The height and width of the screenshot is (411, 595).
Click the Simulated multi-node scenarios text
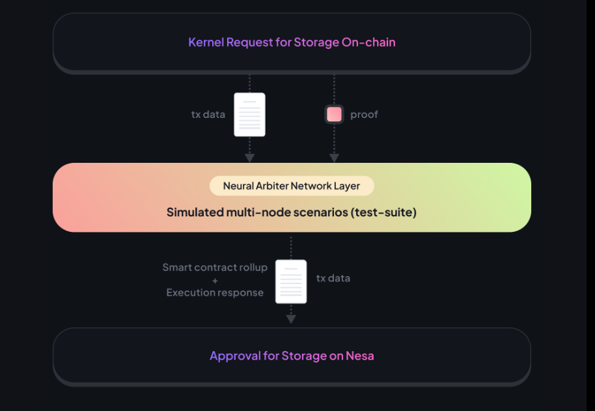point(292,212)
